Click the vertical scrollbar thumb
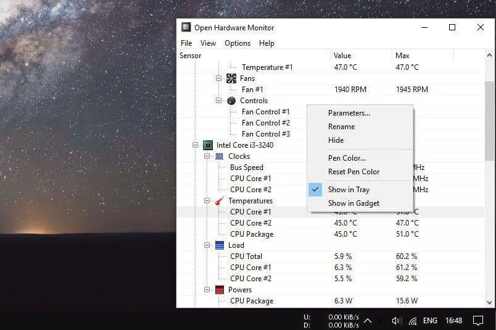 coord(489,121)
